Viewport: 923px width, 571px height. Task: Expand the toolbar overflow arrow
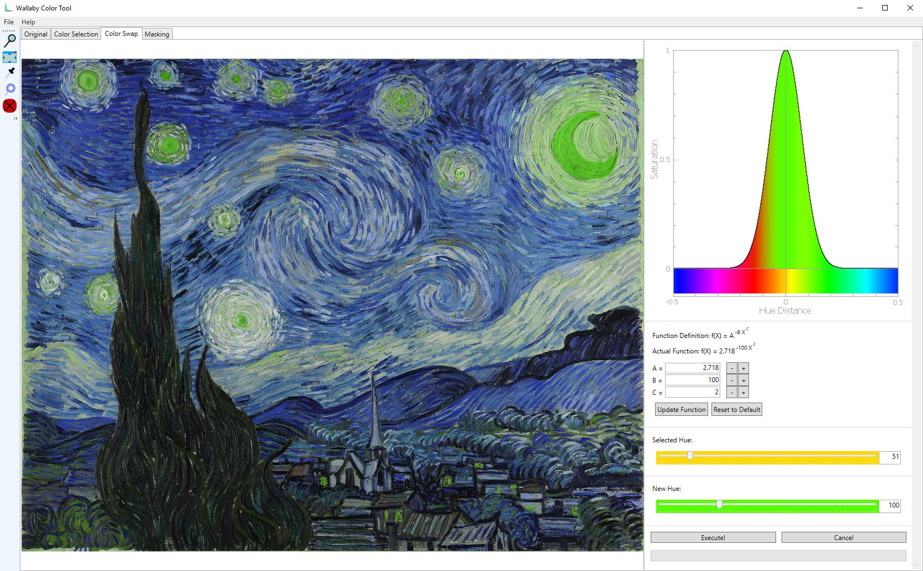(16, 118)
